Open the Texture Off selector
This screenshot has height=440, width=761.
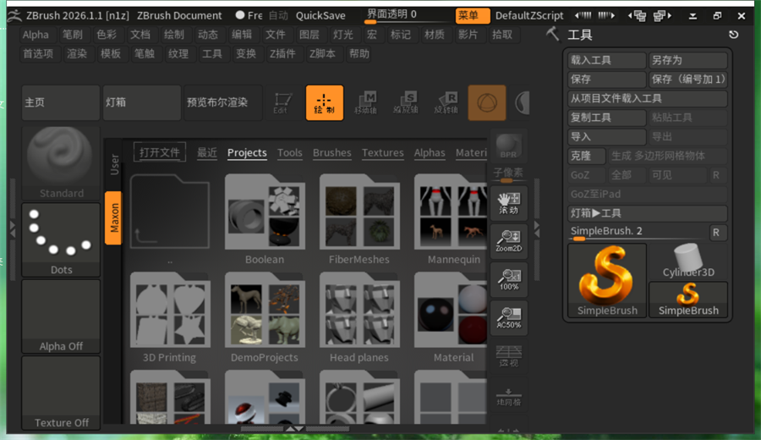tap(61, 393)
